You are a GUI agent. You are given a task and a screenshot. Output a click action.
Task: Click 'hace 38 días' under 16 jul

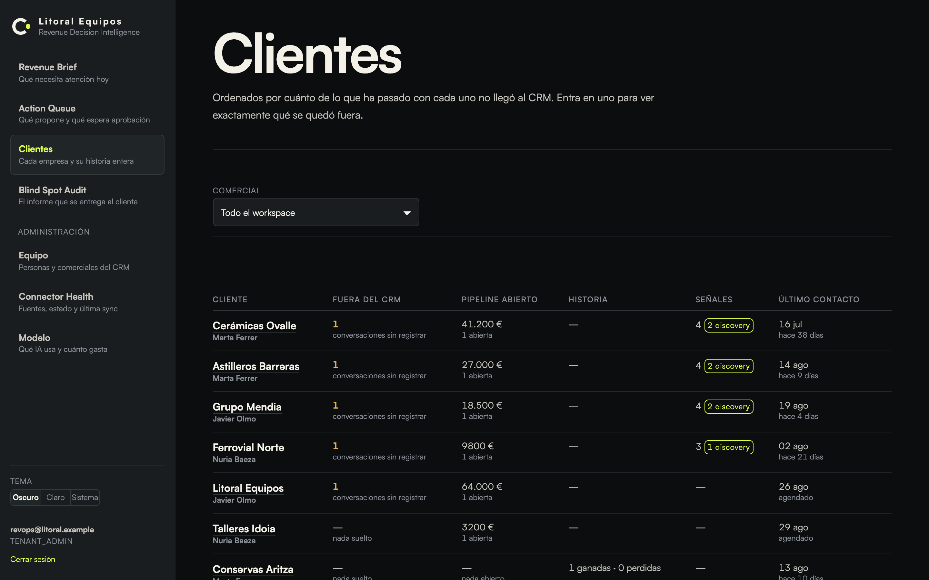(801, 335)
